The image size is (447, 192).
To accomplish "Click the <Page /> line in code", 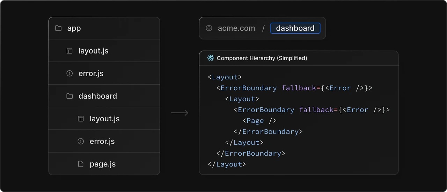I will click(x=259, y=121).
